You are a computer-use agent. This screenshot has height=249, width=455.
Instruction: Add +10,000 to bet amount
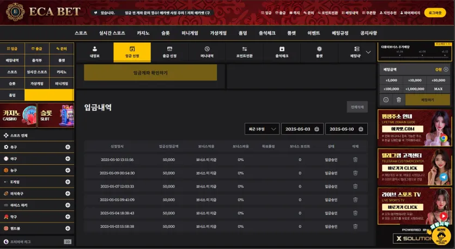[415, 80]
